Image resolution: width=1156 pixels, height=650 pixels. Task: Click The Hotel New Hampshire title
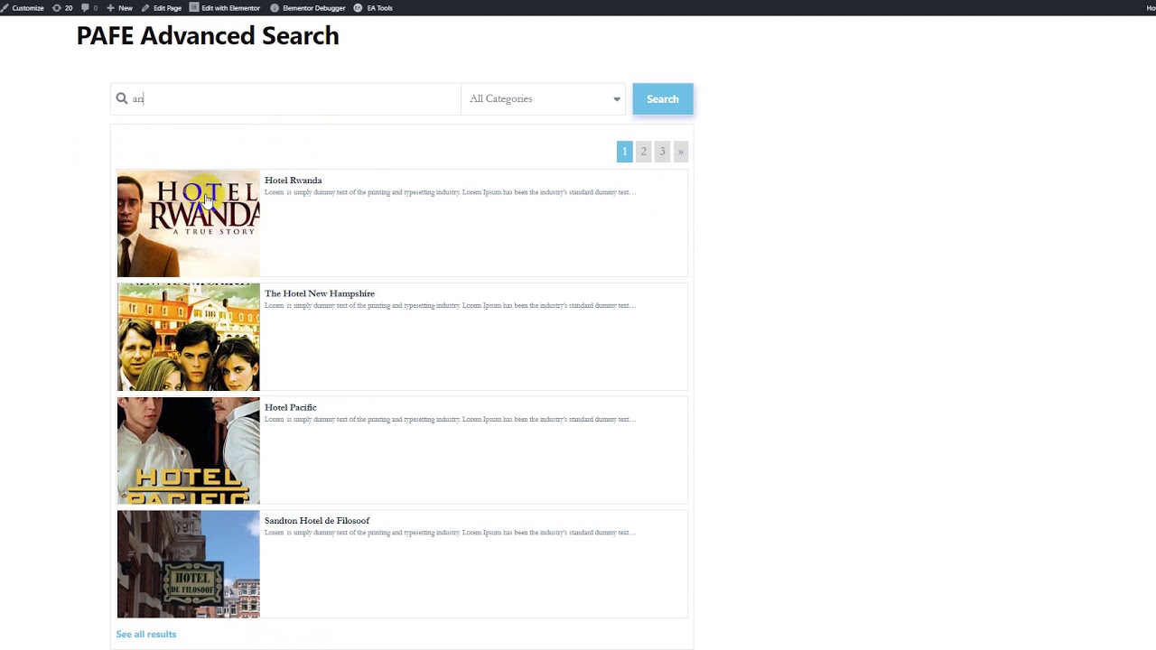(320, 293)
